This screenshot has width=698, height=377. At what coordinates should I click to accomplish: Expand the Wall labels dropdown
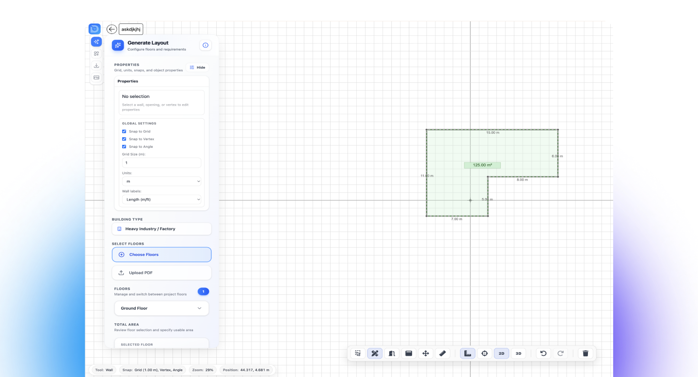click(161, 199)
